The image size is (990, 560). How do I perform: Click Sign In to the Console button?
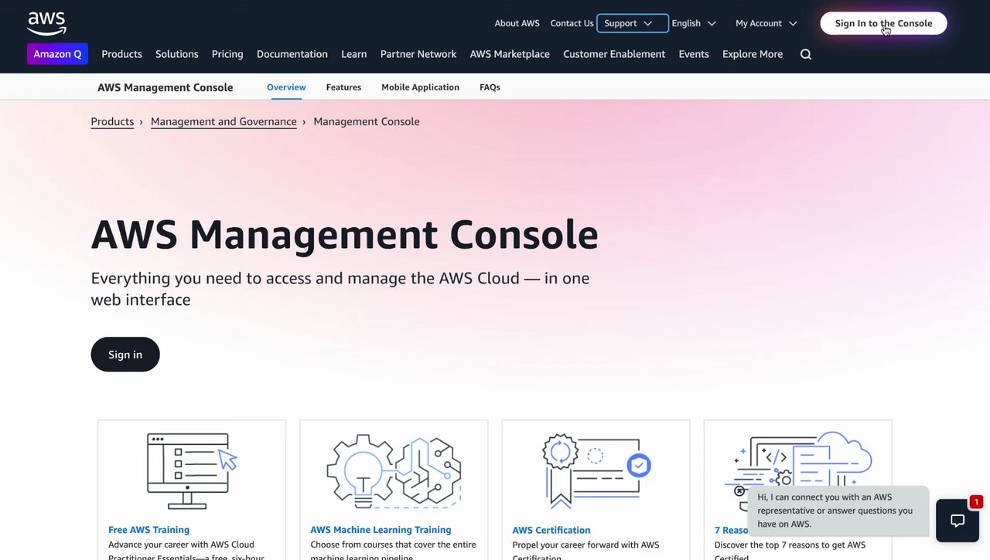point(883,23)
